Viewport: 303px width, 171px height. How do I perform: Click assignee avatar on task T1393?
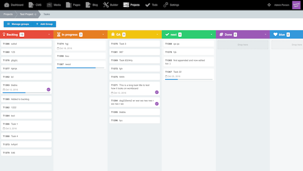pyautogui.click(x=48, y=89)
